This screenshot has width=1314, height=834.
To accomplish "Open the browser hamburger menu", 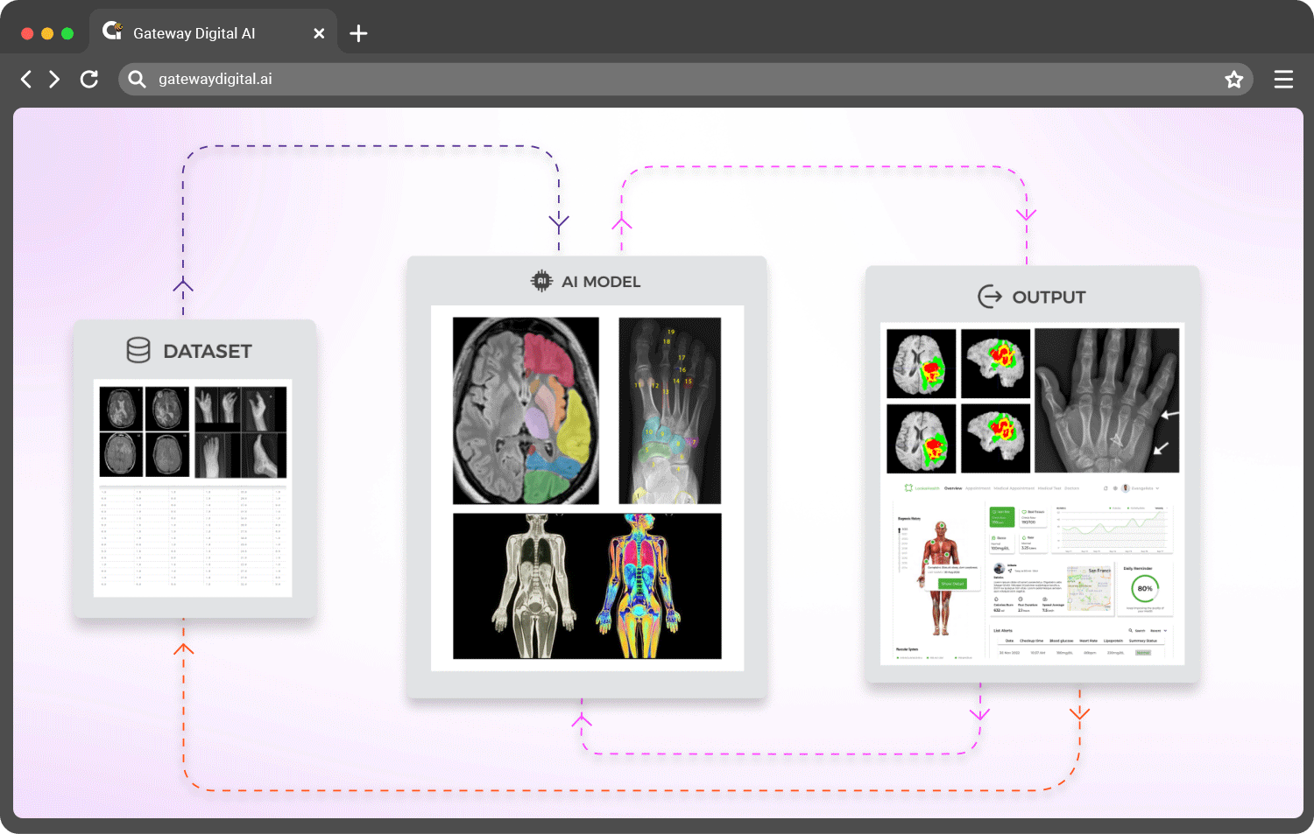I will [x=1283, y=80].
